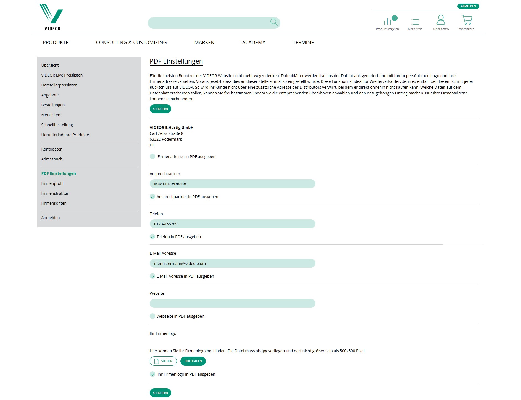Image resolution: width=521 pixels, height=400 pixels.
Task: Click Abmelden in sidebar
Action: point(51,218)
